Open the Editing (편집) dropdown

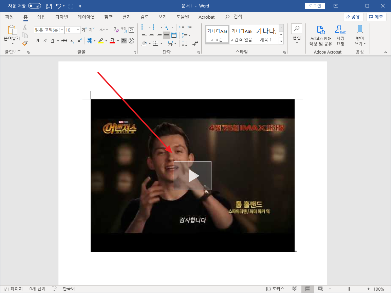(x=297, y=34)
